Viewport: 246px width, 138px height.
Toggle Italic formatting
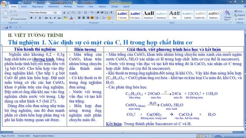(x=35, y=18)
